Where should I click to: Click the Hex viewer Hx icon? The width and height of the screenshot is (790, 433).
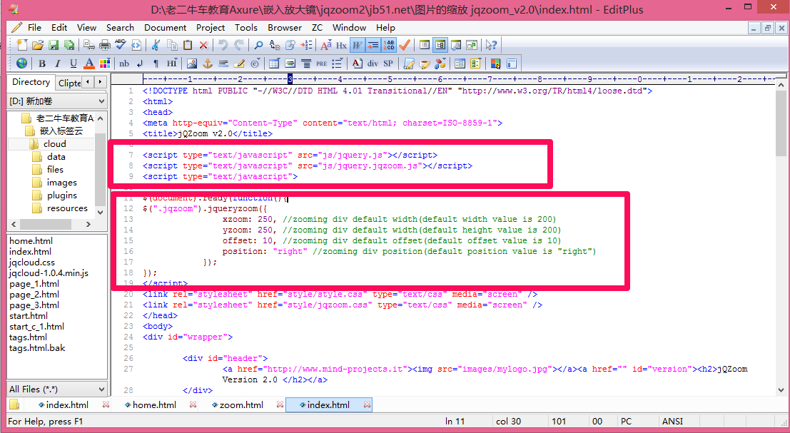pos(341,46)
